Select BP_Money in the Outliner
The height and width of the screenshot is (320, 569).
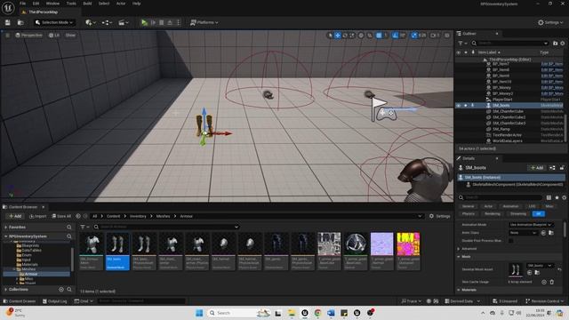pos(501,87)
